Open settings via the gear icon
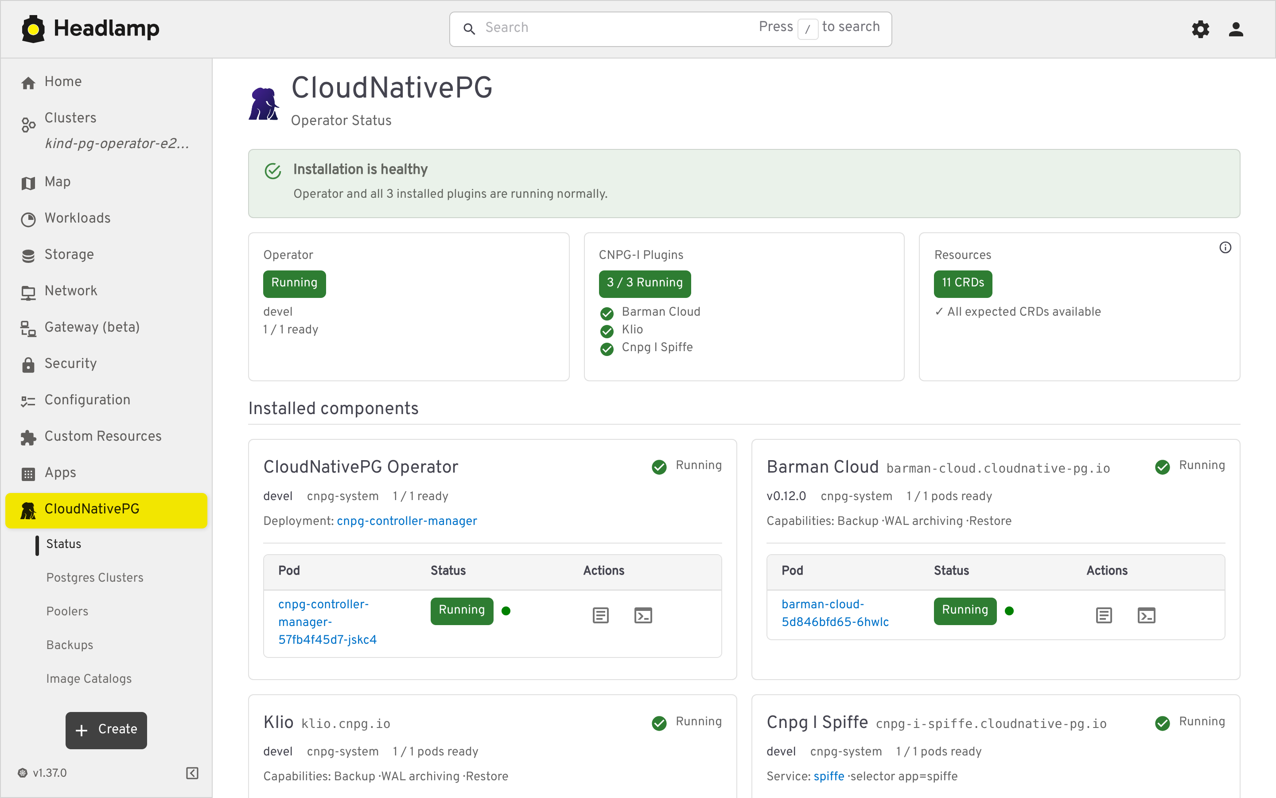1276x798 pixels. [1200, 29]
